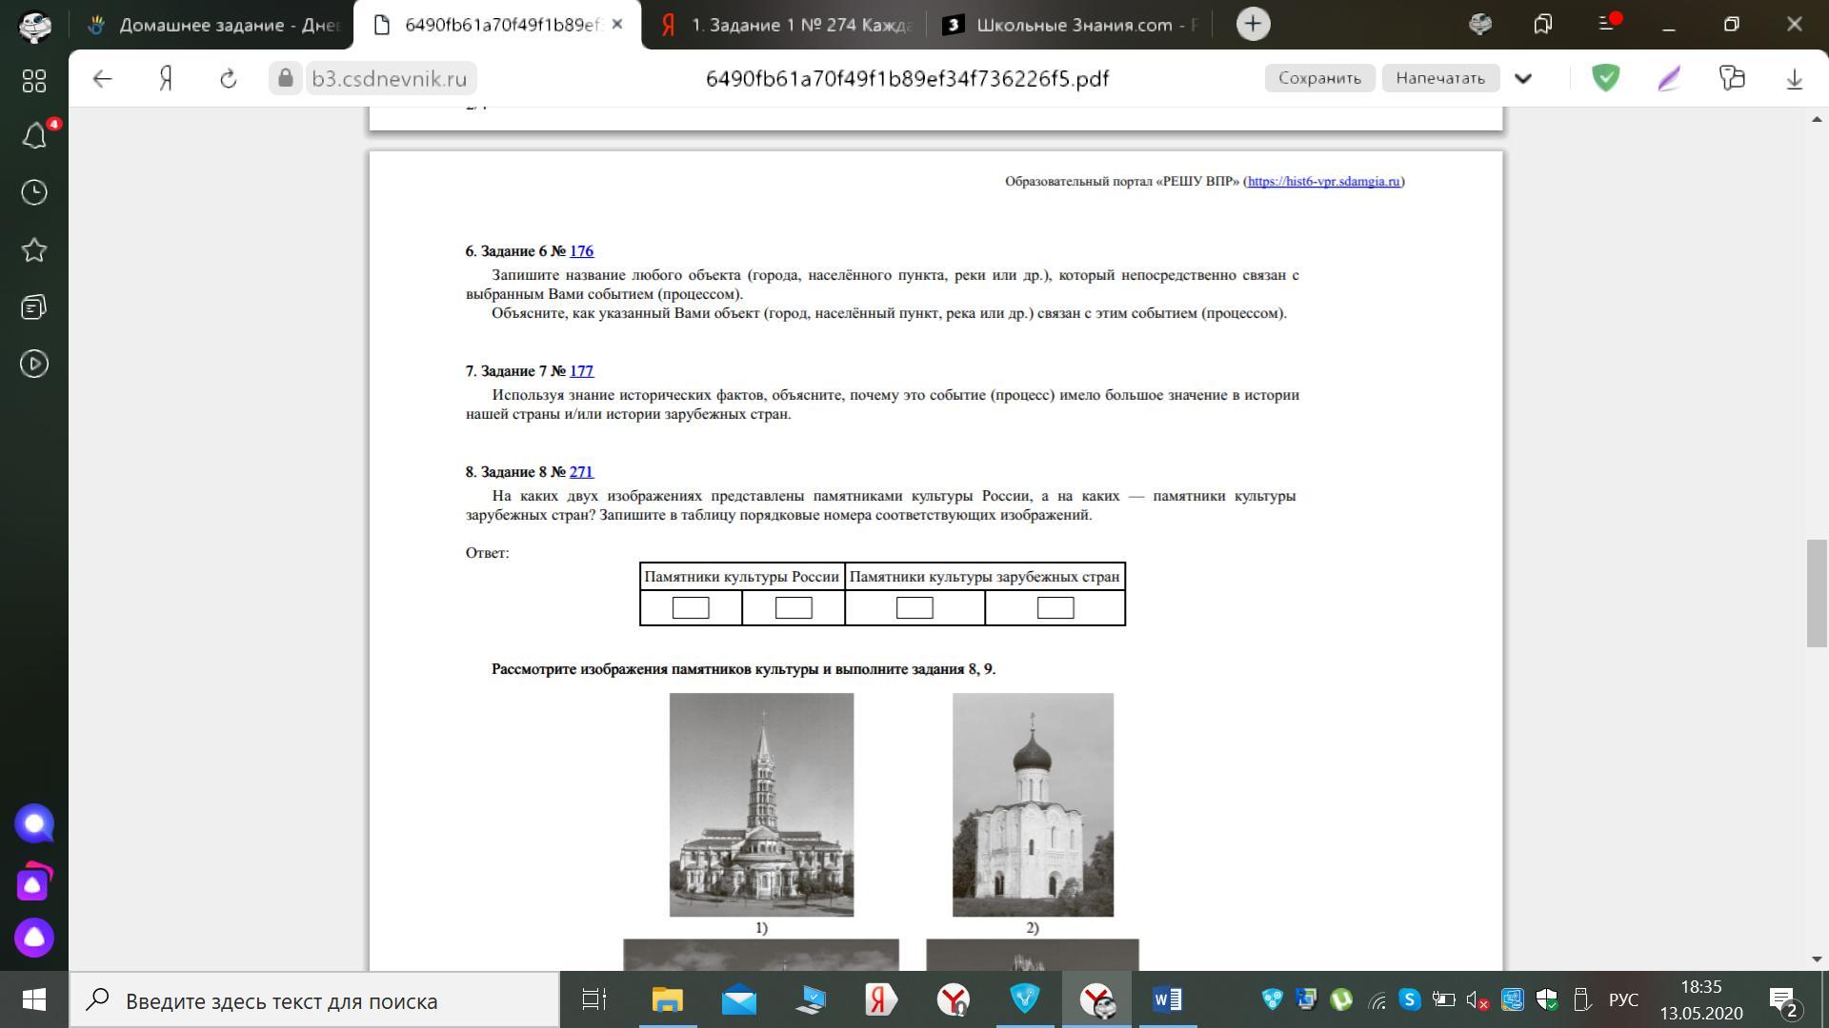Image resolution: width=1829 pixels, height=1028 pixels.
Task: Click first answer box under зарубежных стран
Action: (x=914, y=607)
